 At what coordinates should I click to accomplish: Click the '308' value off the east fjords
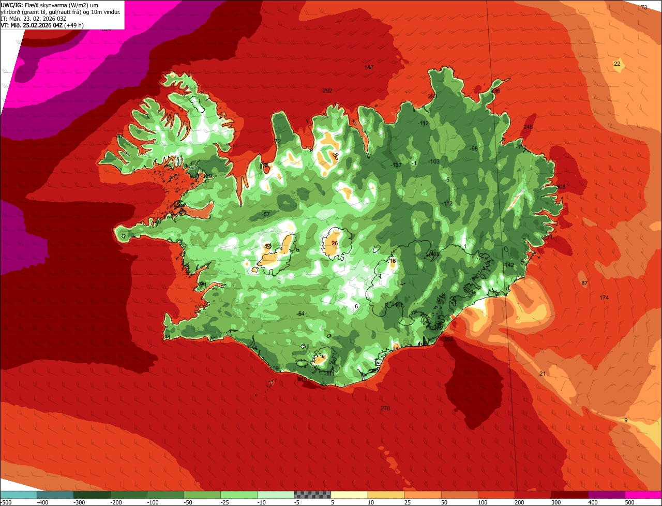click(x=561, y=187)
